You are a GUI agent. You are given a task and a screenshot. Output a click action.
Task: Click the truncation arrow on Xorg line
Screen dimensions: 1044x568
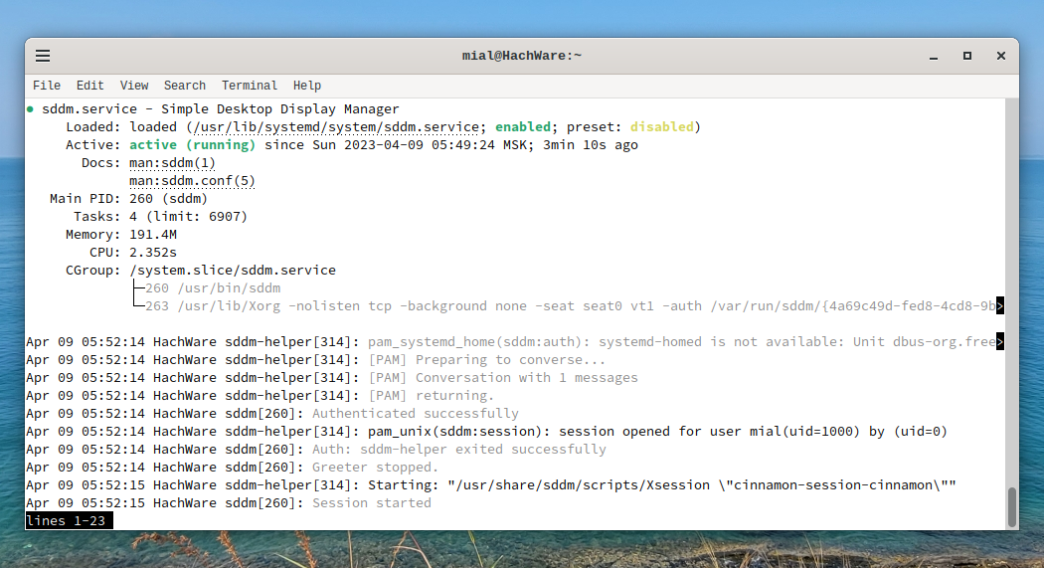coord(1000,306)
